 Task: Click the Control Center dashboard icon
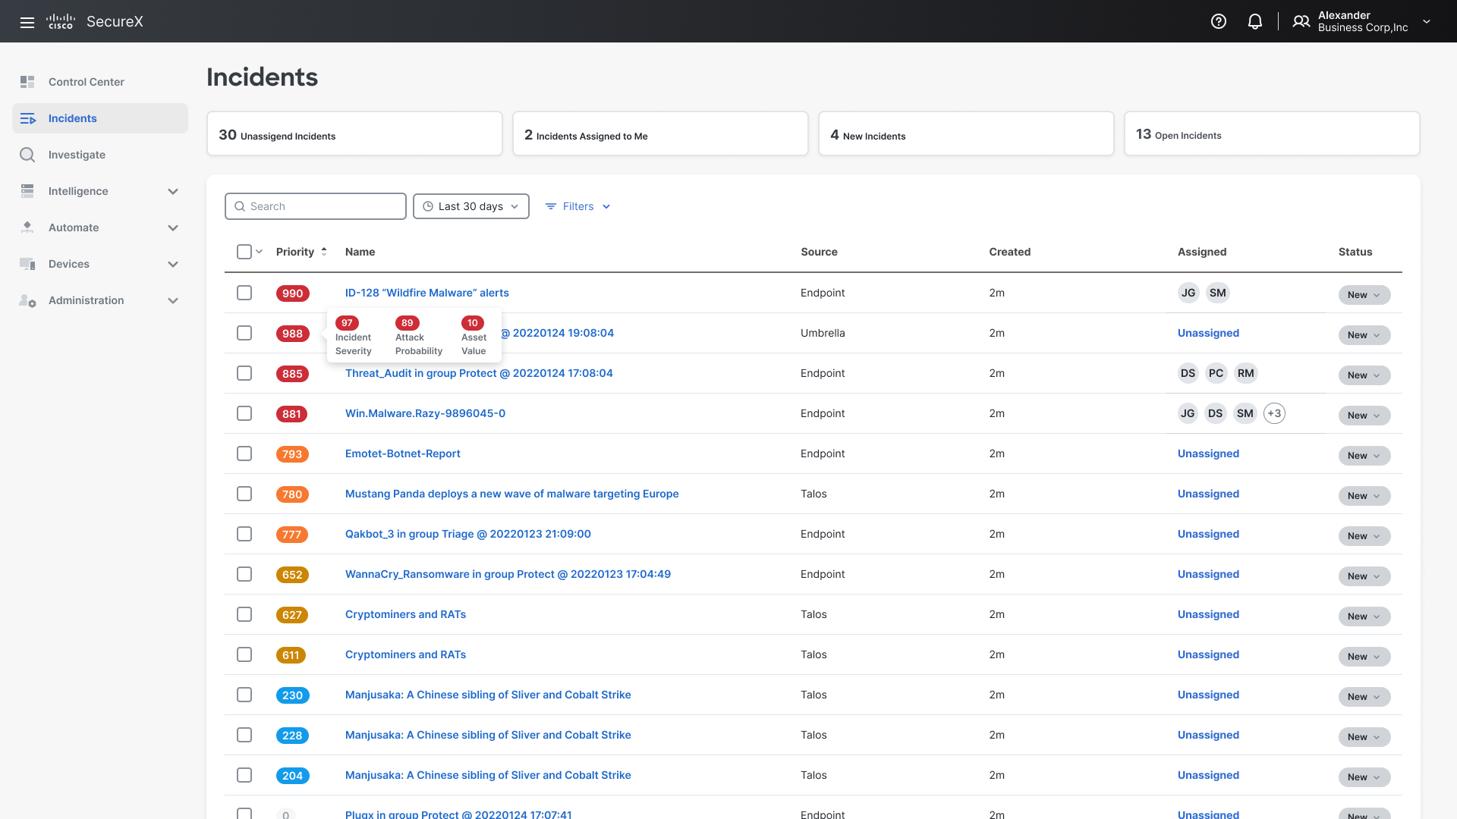point(27,82)
